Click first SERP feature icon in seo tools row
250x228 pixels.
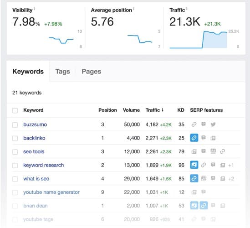click(x=194, y=151)
